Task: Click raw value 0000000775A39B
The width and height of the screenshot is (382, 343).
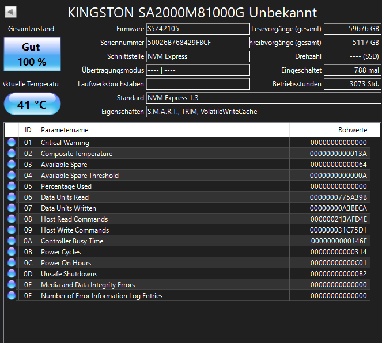Action: [x=338, y=197]
